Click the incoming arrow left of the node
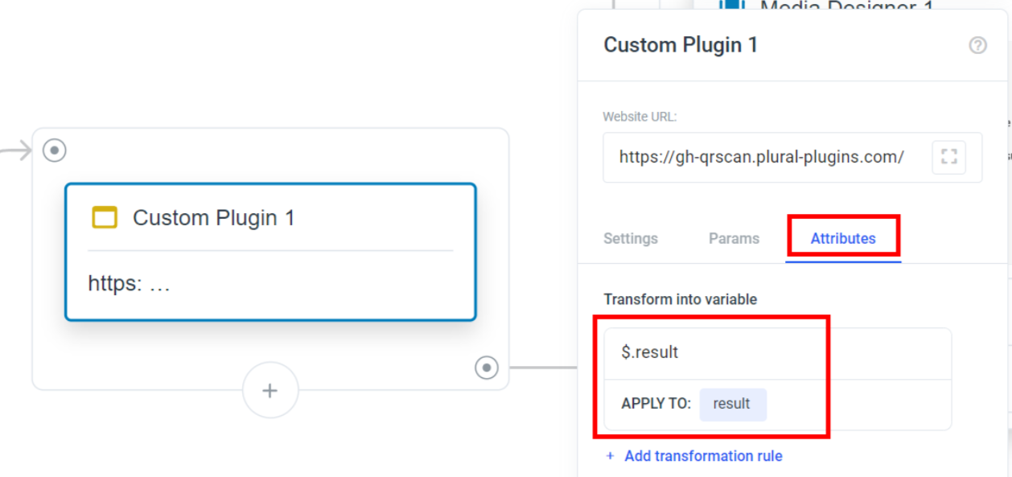 click(x=16, y=150)
